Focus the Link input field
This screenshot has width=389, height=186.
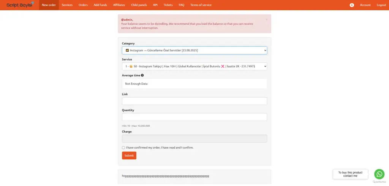pos(194,101)
